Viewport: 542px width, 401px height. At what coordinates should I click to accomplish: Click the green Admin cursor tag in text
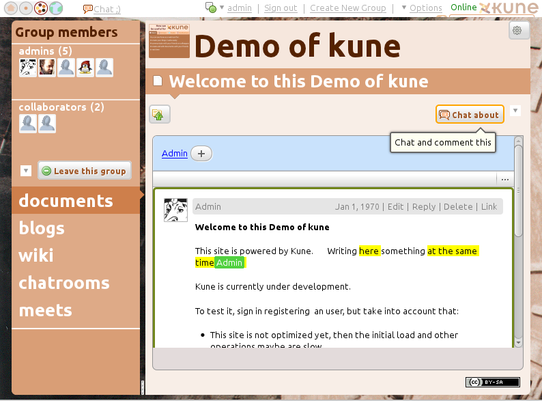pyautogui.click(x=229, y=262)
